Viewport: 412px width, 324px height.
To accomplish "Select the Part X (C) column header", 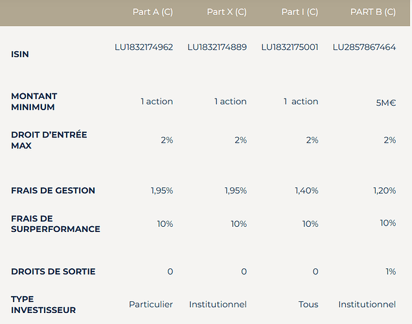I will pyautogui.click(x=227, y=12).
